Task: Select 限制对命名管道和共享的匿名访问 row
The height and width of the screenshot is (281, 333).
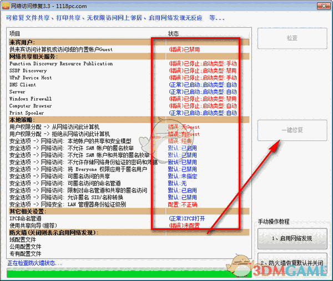Action: (129, 190)
